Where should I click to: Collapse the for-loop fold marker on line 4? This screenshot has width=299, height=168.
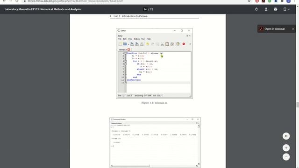(126, 61)
